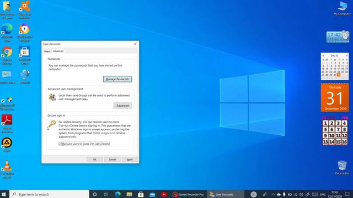Click the Apply button
Screen dimensions: 353x198
[130, 159]
